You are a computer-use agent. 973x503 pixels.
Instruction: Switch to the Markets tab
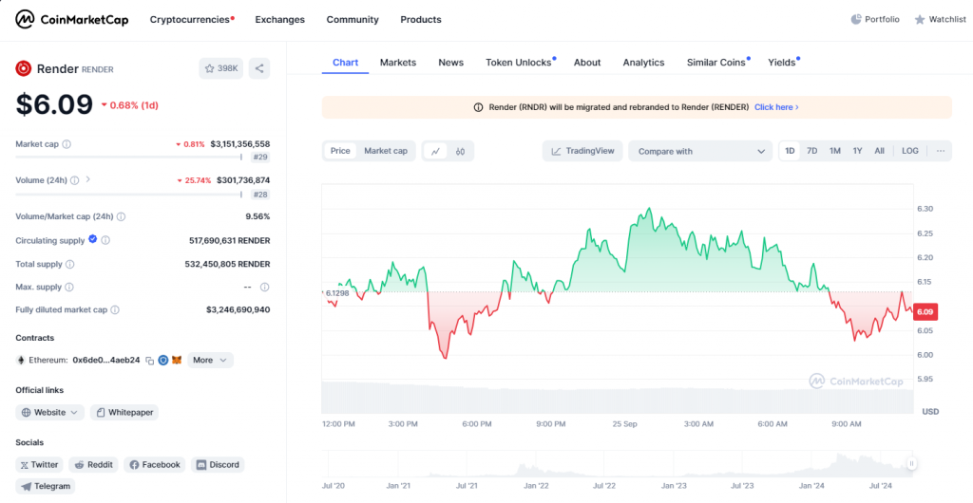click(398, 63)
